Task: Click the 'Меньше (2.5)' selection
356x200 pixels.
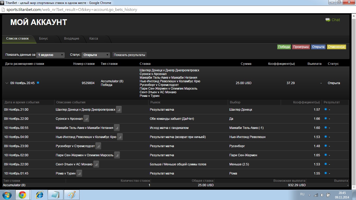Action: pos(239,164)
